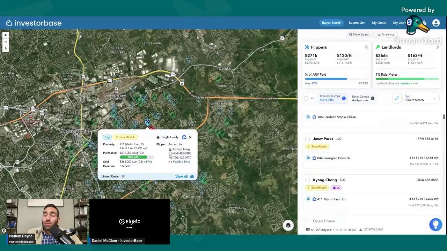Open the Buyers List tab
This screenshot has width=447, height=251.
click(x=357, y=23)
